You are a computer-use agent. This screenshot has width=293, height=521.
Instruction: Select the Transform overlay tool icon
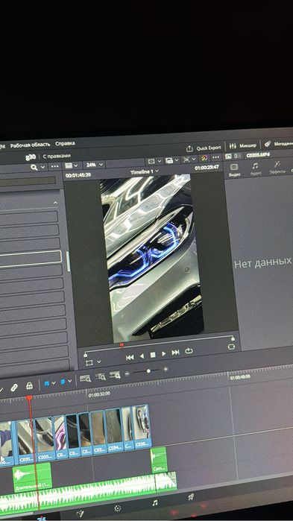(89, 363)
